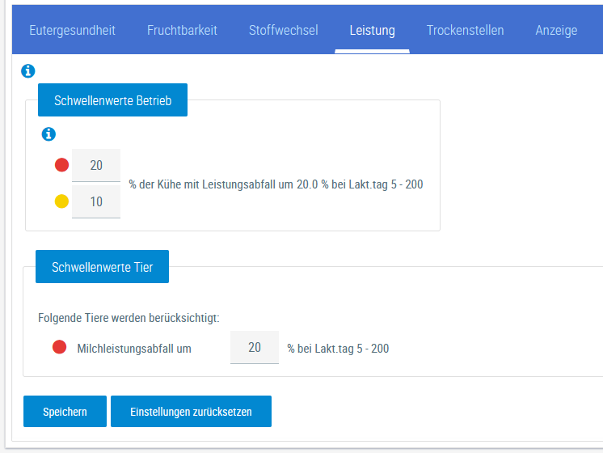
Task: Click the Schwellenwerte Tier section header
Action: tap(102, 267)
